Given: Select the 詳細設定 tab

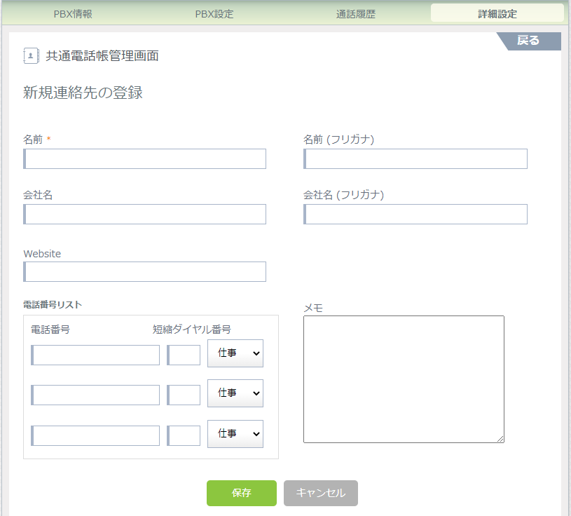Looking at the screenshot, I should click(x=497, y=14).
